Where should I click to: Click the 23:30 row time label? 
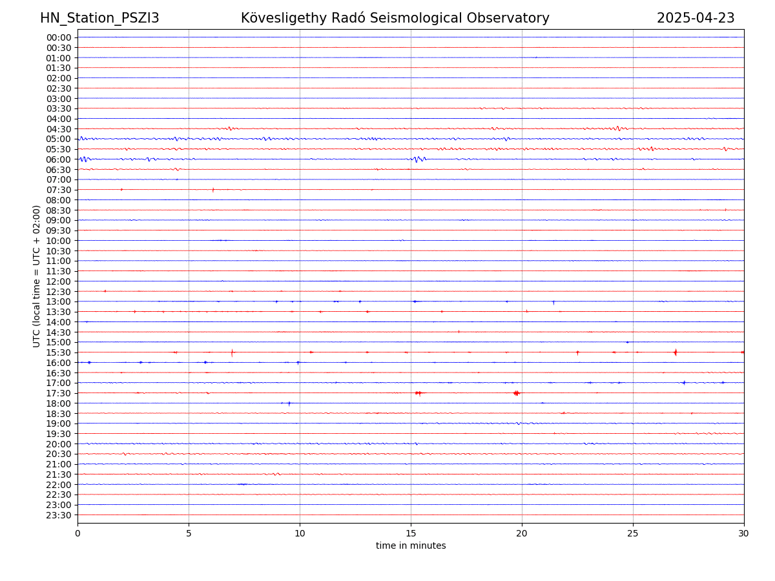click(58, 515)
